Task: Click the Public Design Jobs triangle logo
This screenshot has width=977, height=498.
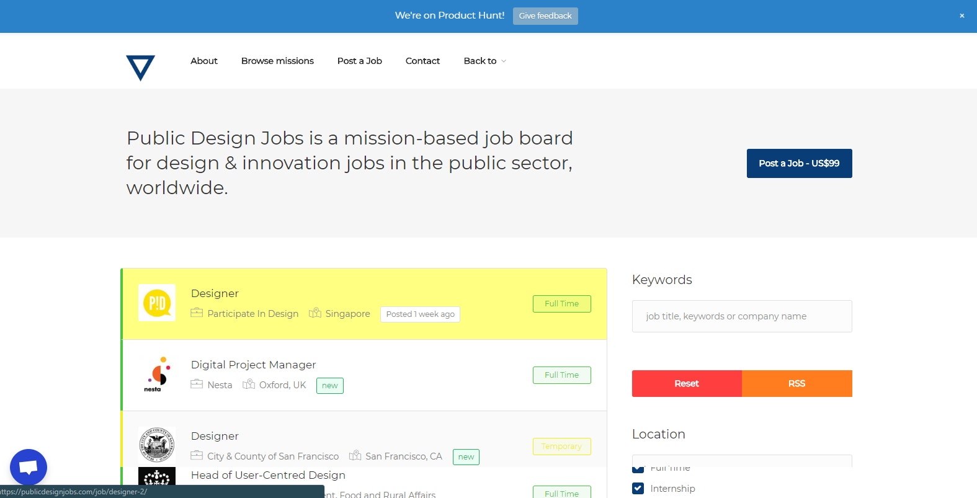Action: (141, 68)
